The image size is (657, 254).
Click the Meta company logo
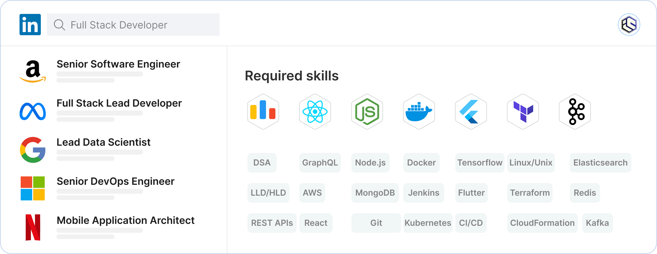pos(33,111)
